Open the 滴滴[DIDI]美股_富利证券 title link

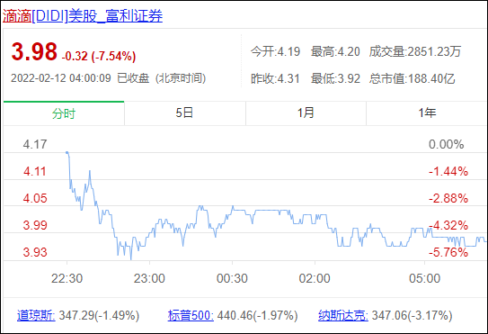point(83,16)
